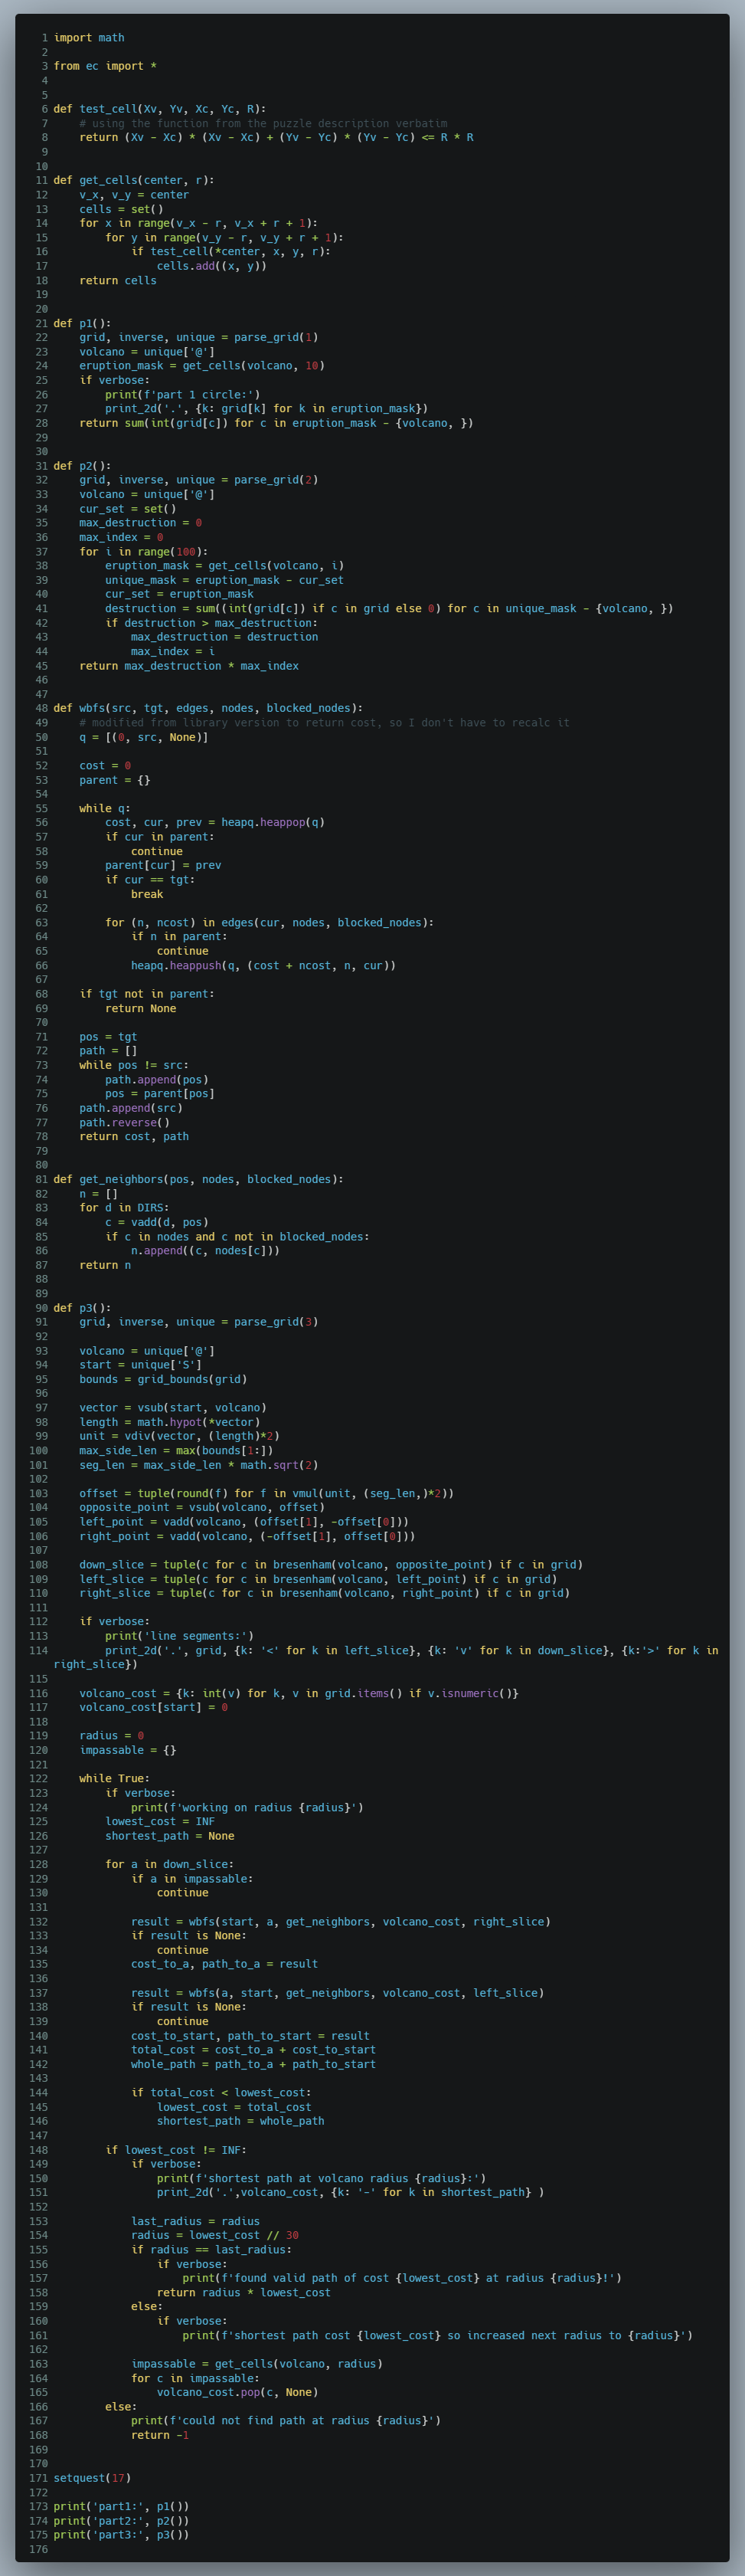Click the 'lowest_cost = INF' line

pos(160,1821)
